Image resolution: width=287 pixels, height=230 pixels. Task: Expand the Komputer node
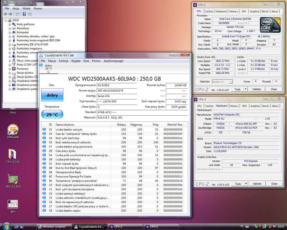click(x=10, y=32)
